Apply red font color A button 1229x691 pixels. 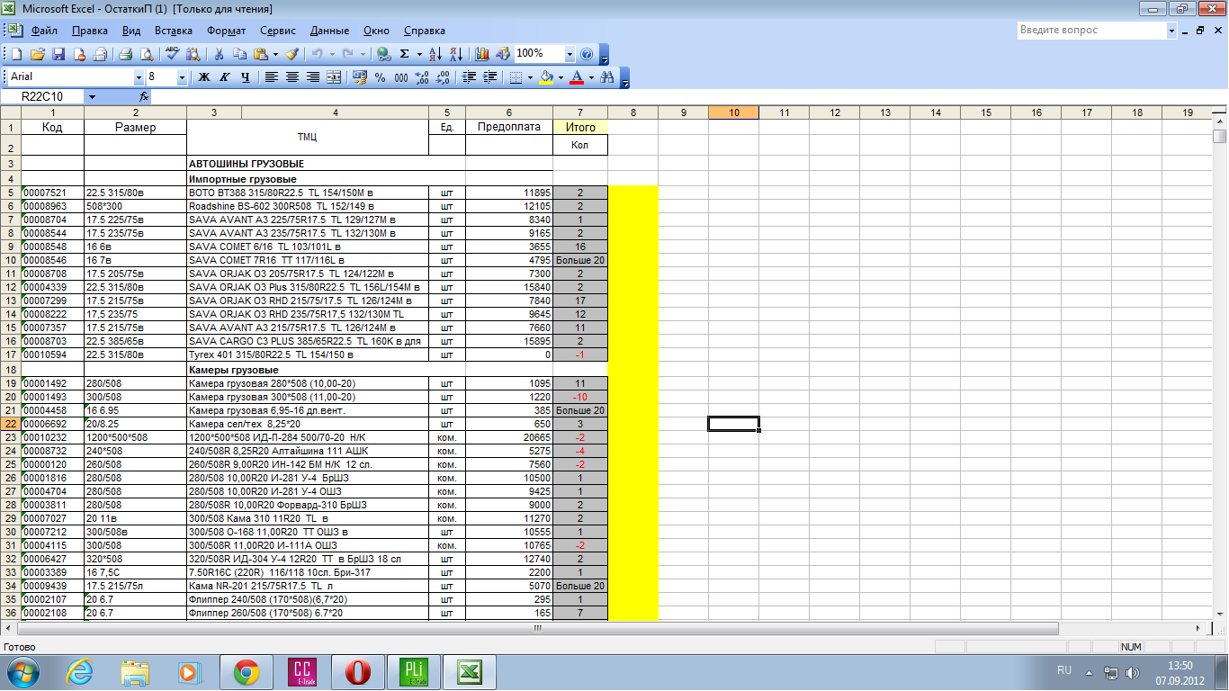pos(577,77)
